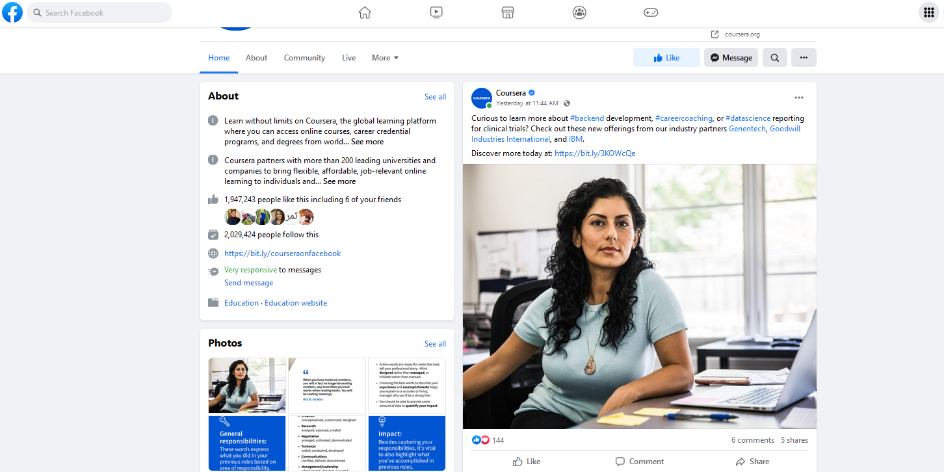The image size is (944, 472).
Task: Switch to the About tab
Action: coord(256,58)
